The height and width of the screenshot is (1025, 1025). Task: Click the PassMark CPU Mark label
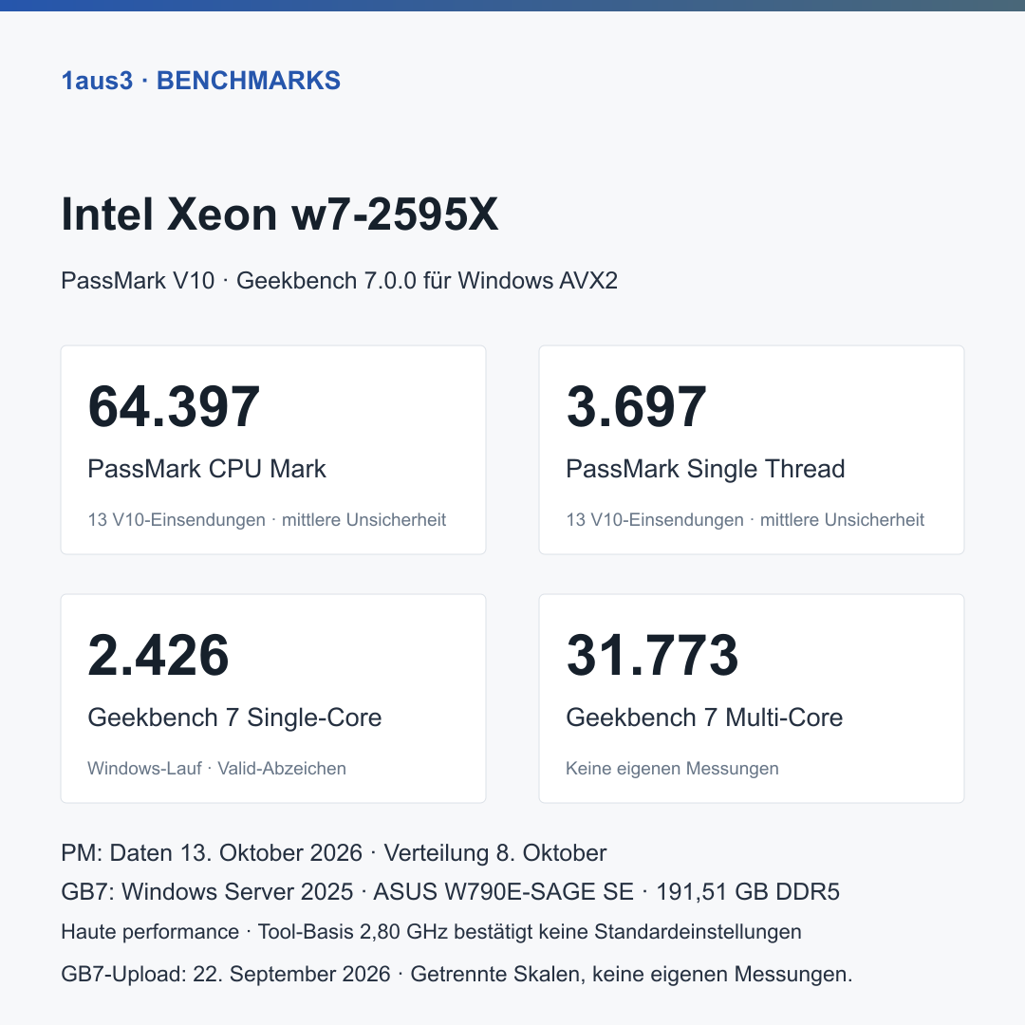coord(207,469)
